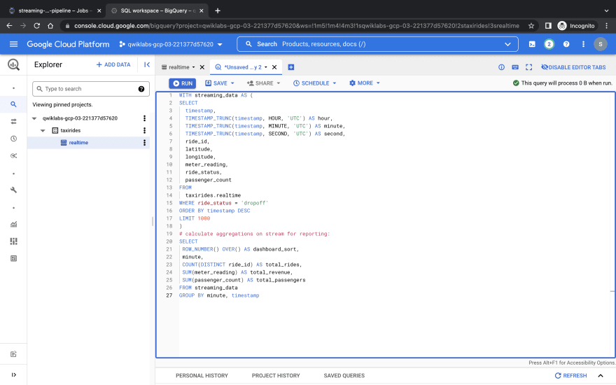This screenshot has height=385, width=616.
Task: Click inside the SQL query editor on GROUP BY line
Action: coord(219,295)
